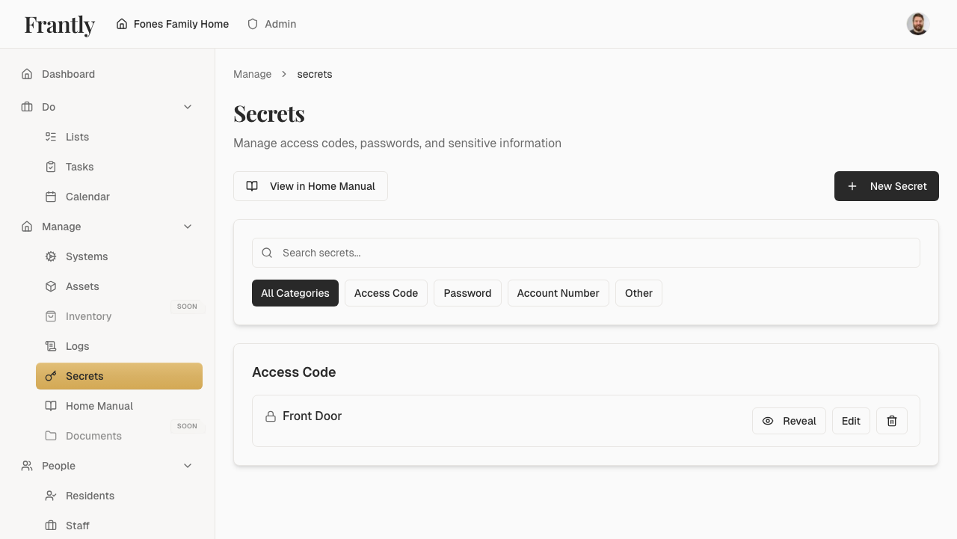Open Logs via its sidebar icon
This screenshot has width=957, height=539.
[x=52, y=346]
